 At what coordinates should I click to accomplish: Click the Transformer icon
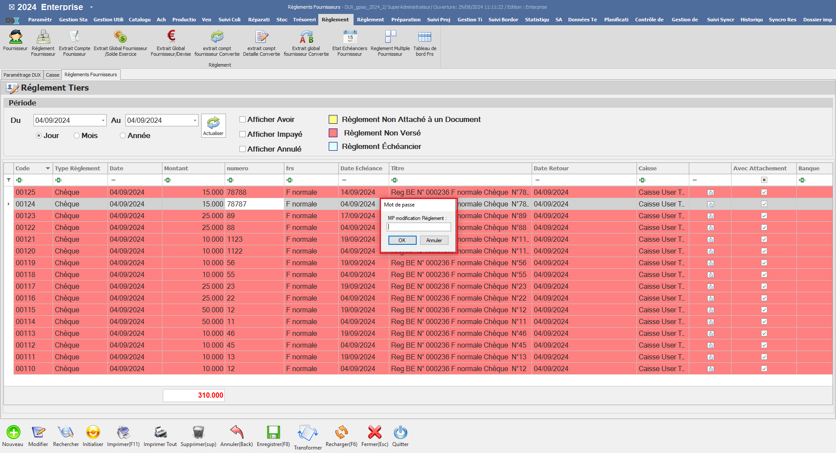[x=308, y=433]
